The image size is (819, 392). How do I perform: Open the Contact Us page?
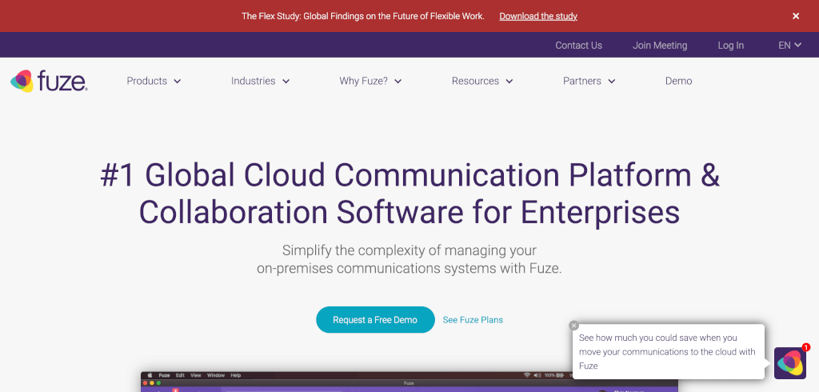point(578,46)
